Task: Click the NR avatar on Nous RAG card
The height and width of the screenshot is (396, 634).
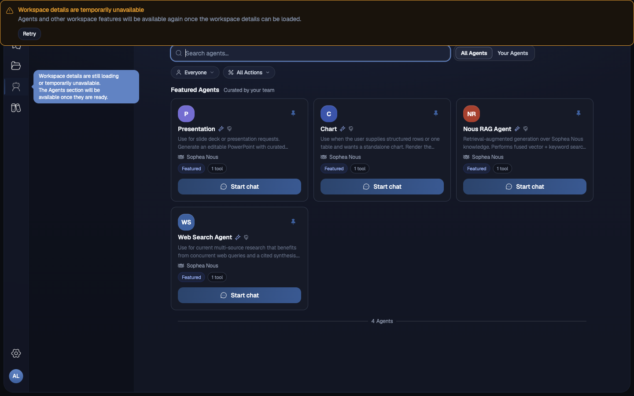Action: [472, 114]
